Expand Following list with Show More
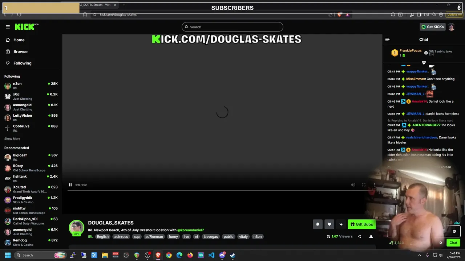 (12, 138)
